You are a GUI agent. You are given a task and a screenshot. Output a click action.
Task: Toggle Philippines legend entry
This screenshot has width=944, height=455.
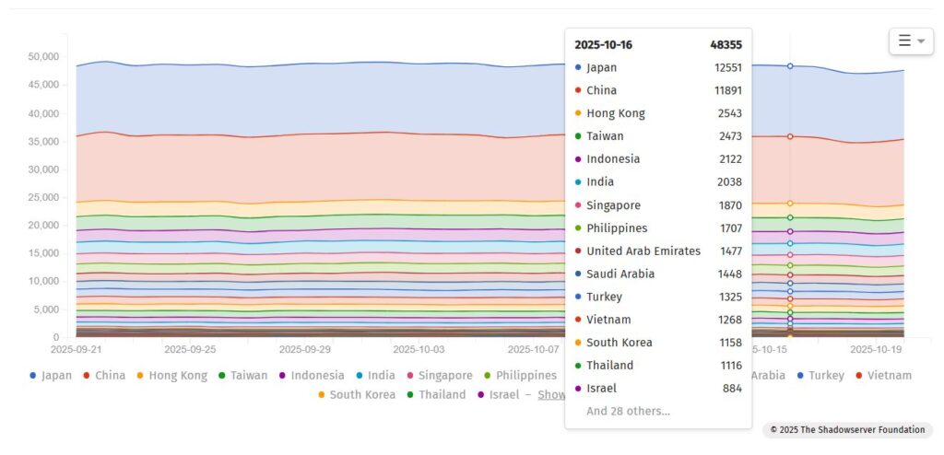520,376
